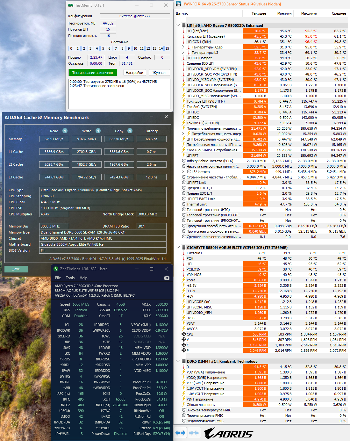Click the blue left-right navigation arrows in HWiNFO

(180, 433)
